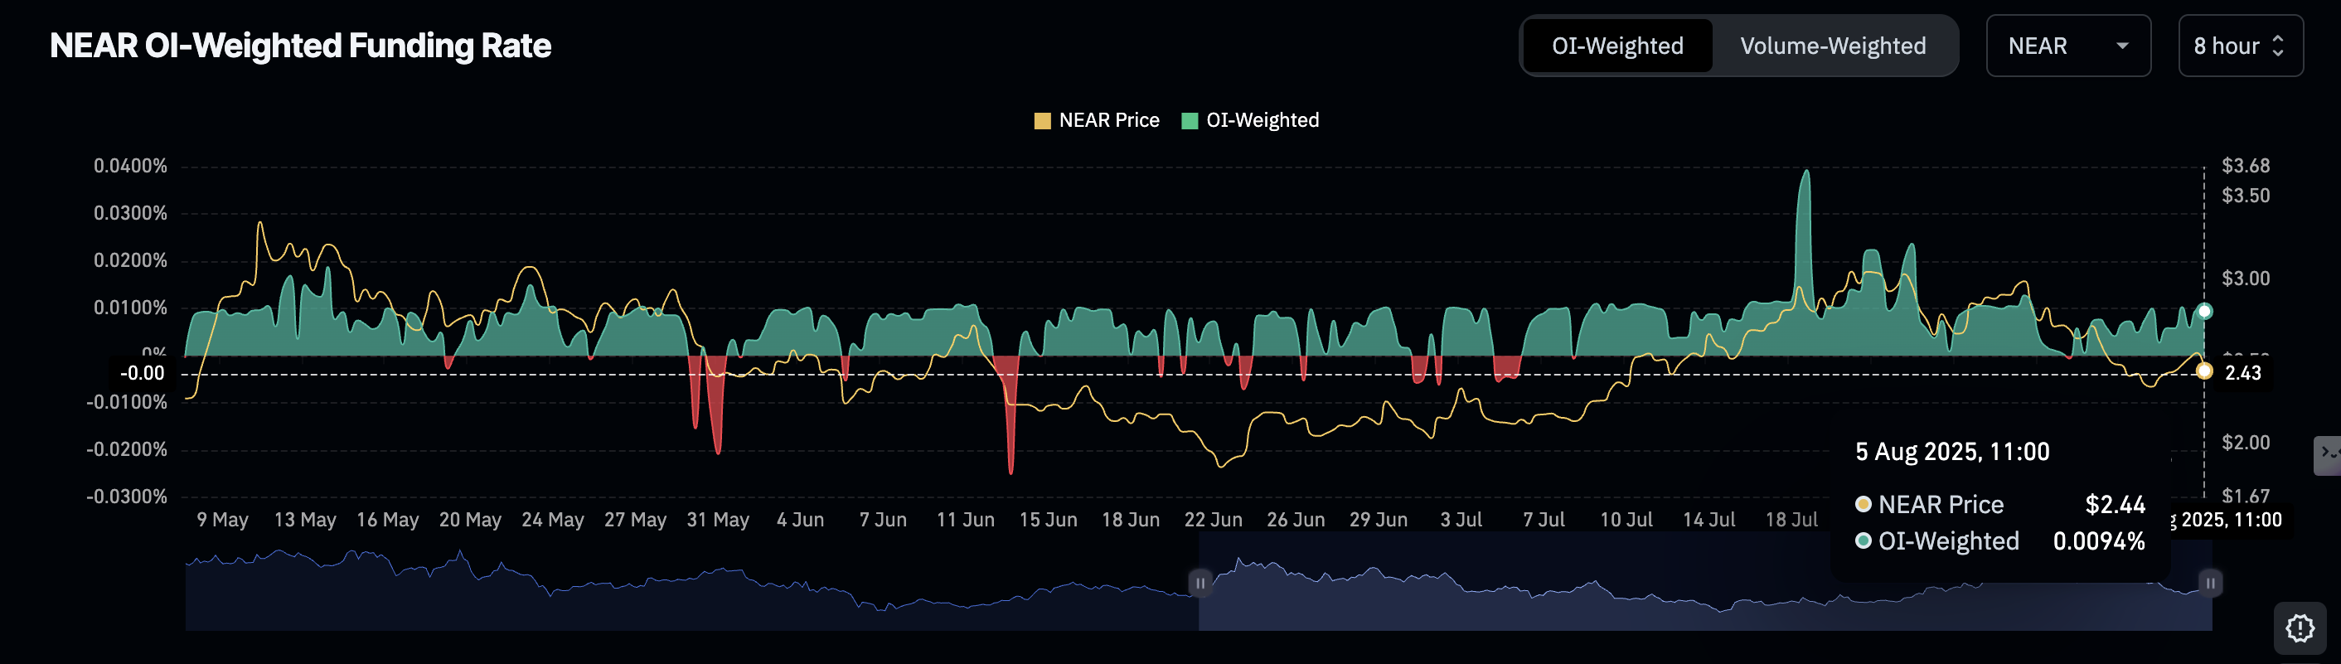This screenshot has width=2341, height=664.
Task: Click the -0.00 crosshair axis label
Action: point(143,372)
